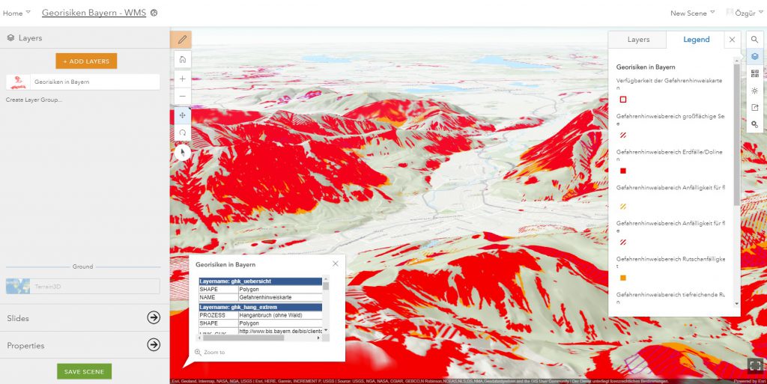
Task: Click the PROZESS field name cell
Action: tap(219, 316)
